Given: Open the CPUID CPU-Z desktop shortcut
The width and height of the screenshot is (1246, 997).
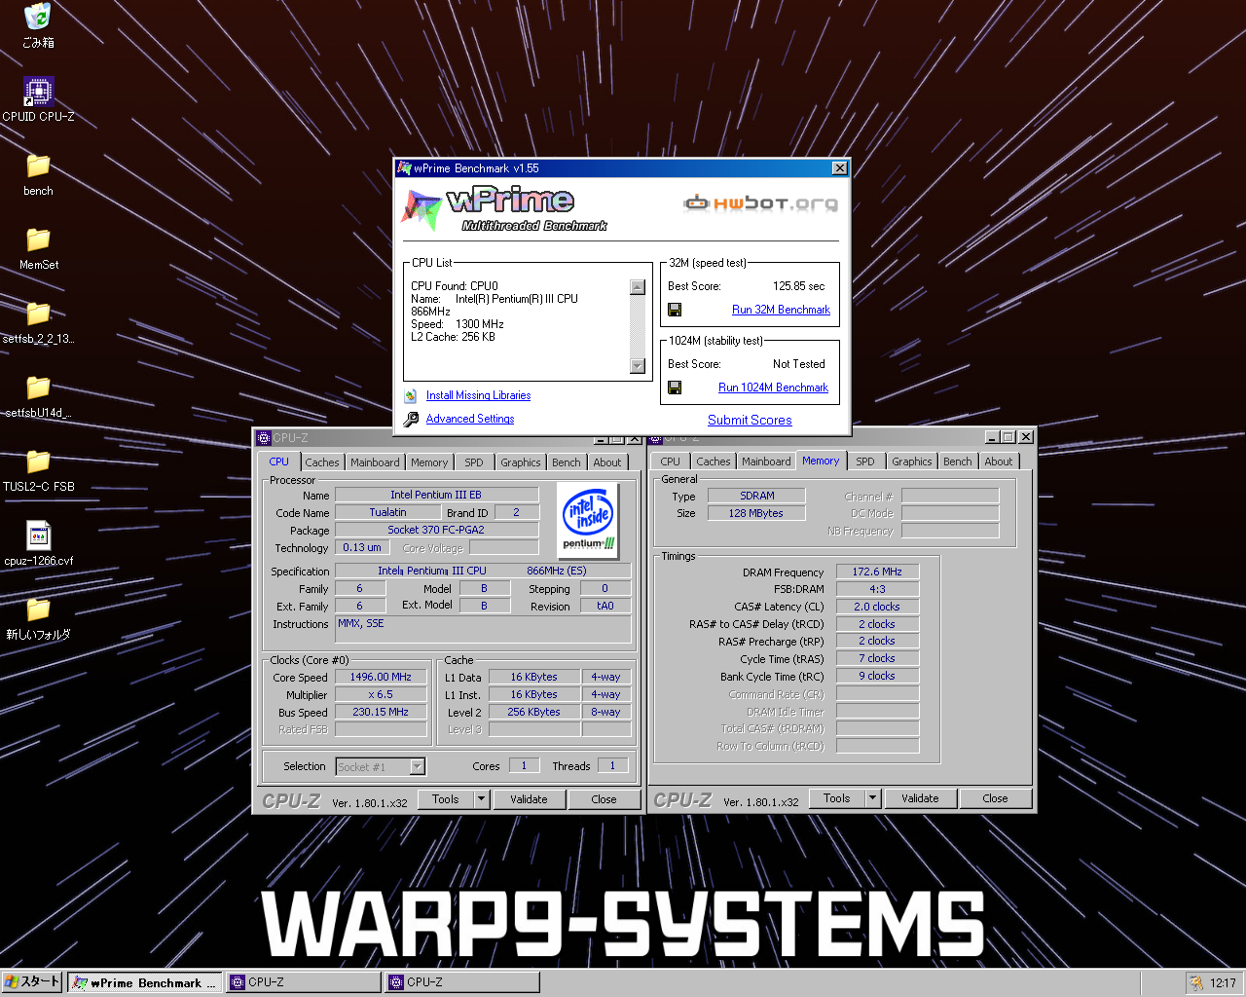Looking at the screenshot, I should (38, 91).
